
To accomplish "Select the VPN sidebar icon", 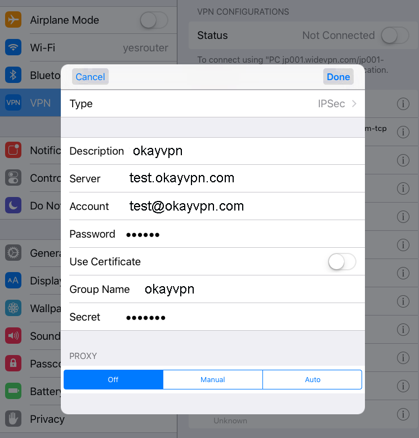I will (x=13, y=103).
